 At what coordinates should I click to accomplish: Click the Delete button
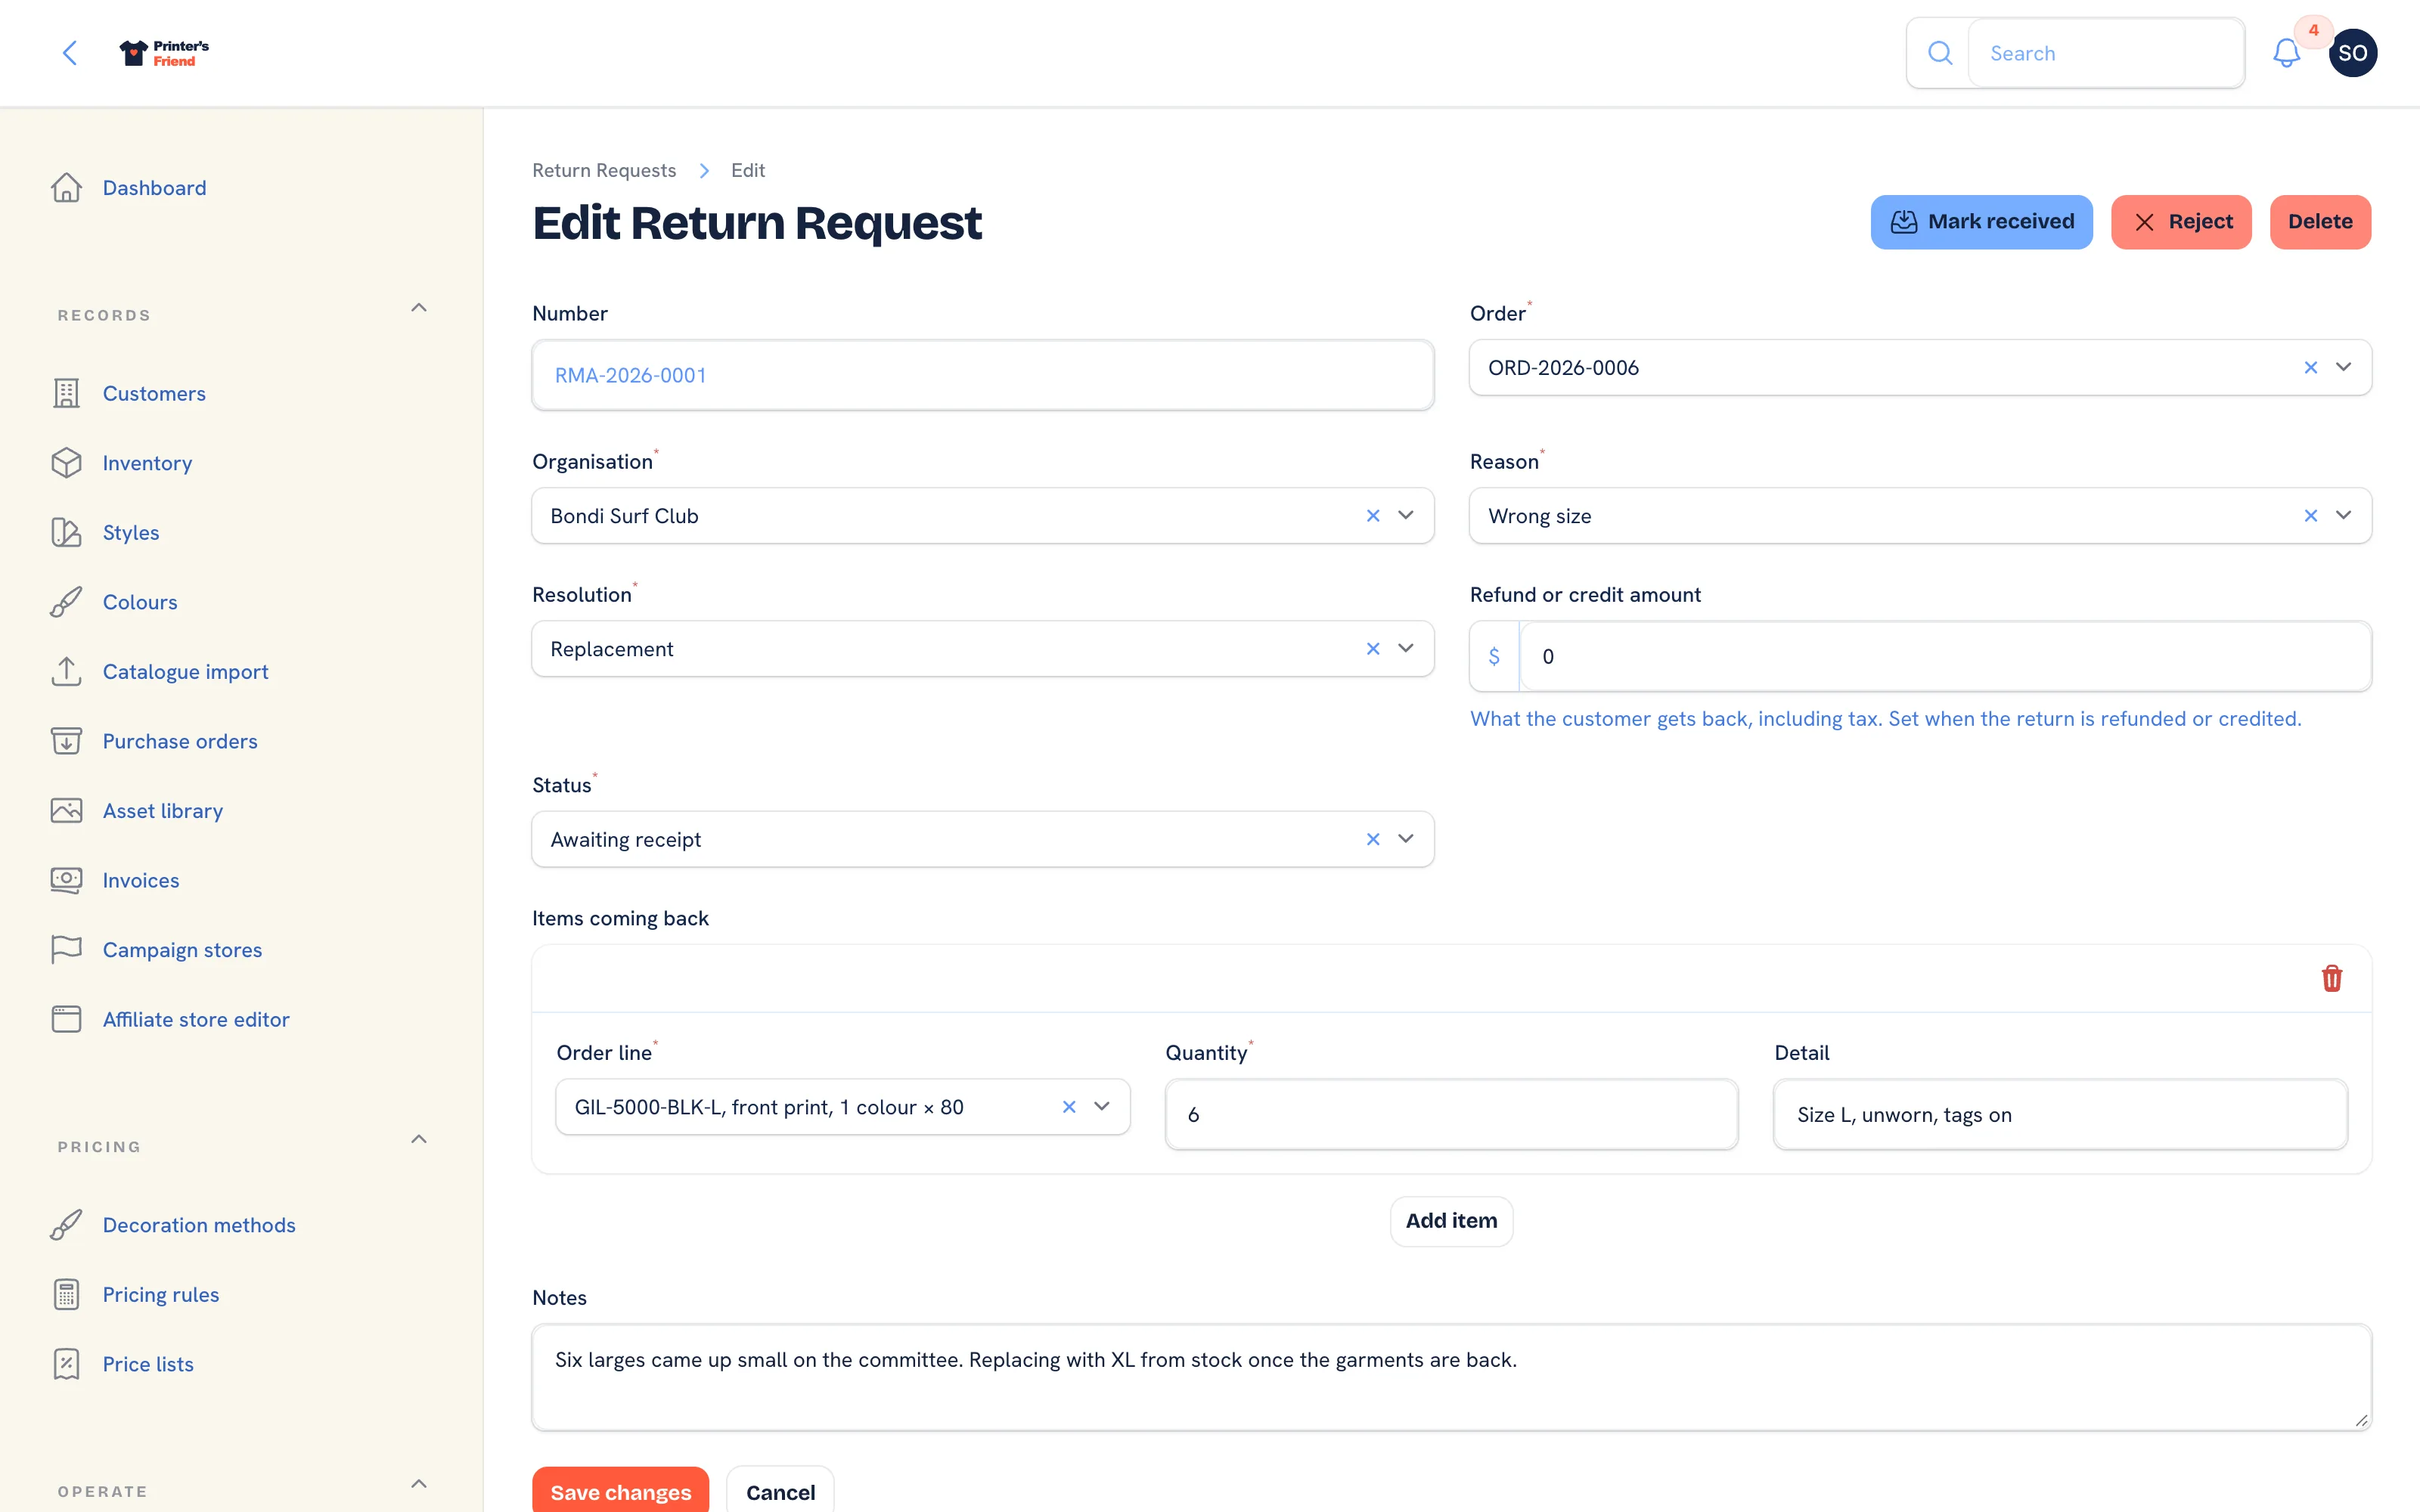(x=2320, y=222)
